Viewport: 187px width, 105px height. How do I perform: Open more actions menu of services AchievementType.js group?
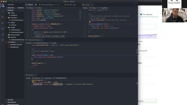pos(135,40)
